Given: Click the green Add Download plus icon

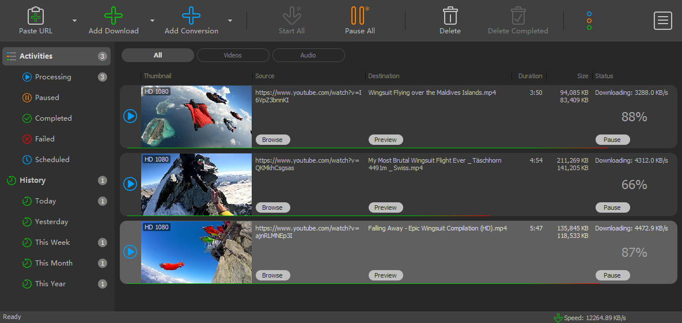Looking at the screenshot, I should [113, 16].
